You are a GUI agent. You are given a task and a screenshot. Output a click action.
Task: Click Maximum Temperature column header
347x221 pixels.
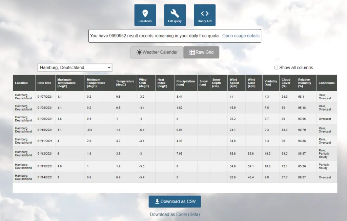pyautogui.click(x=67, y=83)
